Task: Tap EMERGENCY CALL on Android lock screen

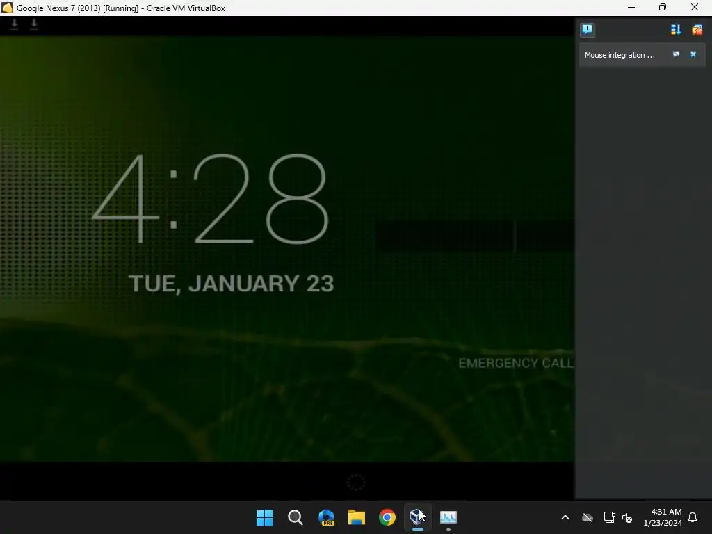Action: [x=516, y=363]
